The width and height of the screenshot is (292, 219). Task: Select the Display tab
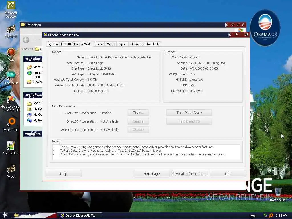tap(86, 44)
